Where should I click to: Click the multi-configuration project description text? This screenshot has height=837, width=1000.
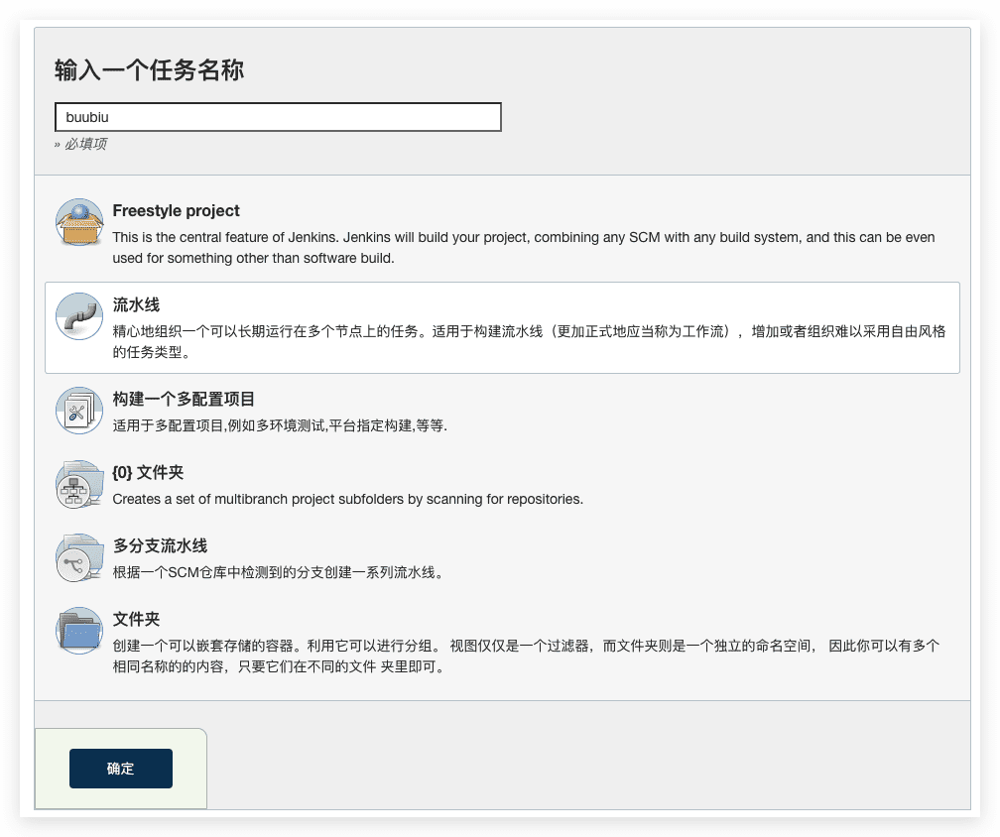click(280, 426)
